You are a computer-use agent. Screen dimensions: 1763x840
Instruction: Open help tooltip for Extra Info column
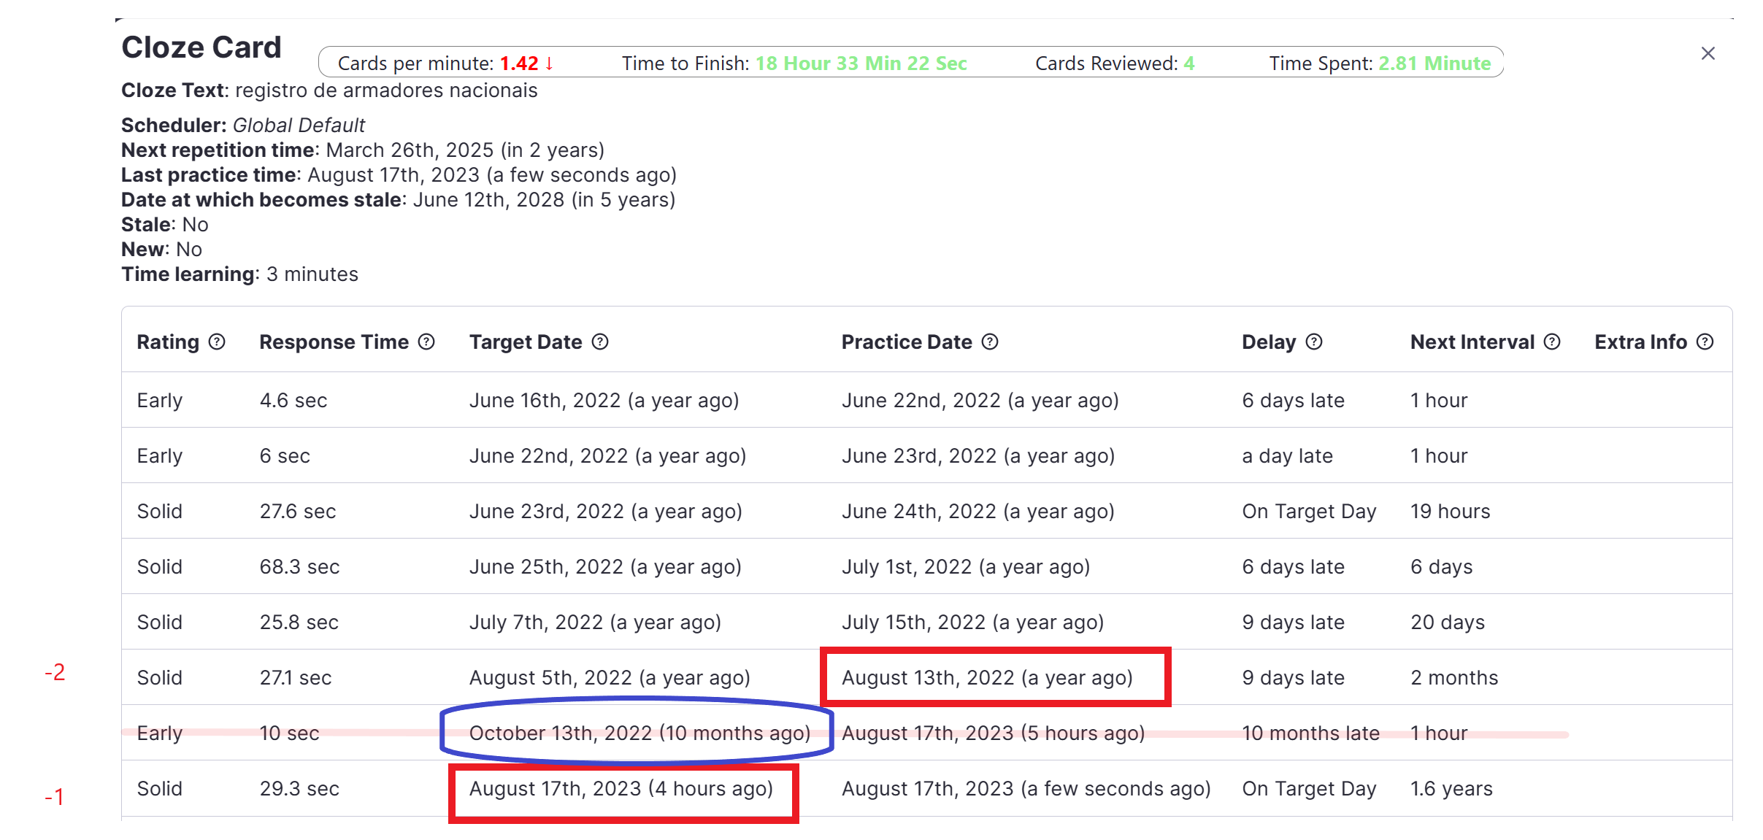1705,342
